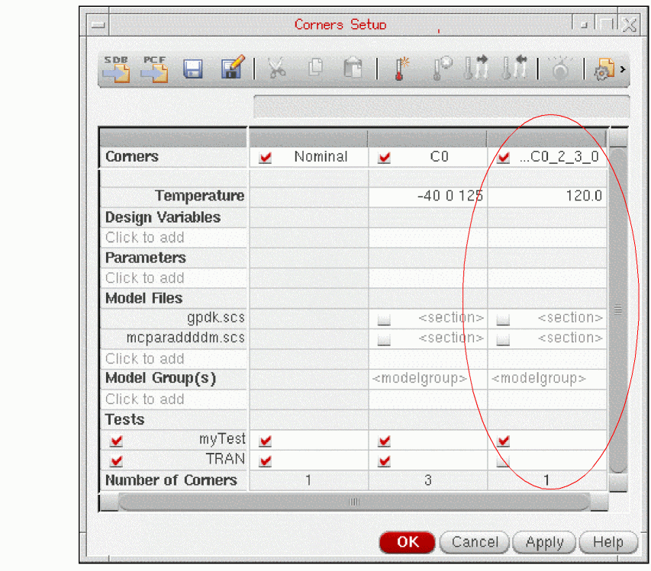Save the corners setup with floppy icon

(x=192, y=69)
